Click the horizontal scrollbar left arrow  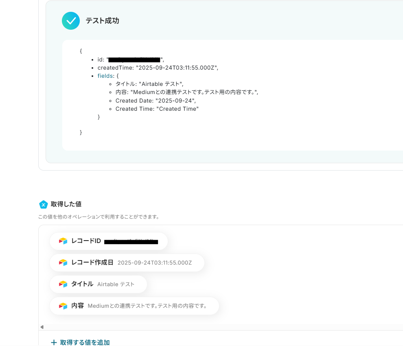pos(42,327)
